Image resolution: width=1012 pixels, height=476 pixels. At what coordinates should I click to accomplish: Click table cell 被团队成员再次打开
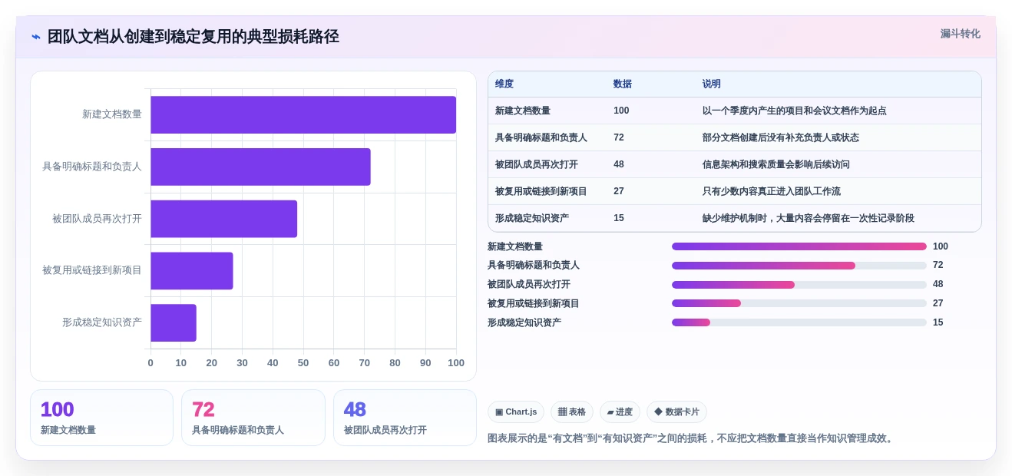coord(537,164)
